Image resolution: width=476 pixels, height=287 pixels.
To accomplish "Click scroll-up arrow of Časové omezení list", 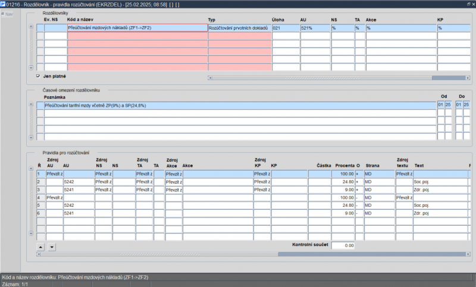I will pyautogui.click(x=31, y=104).
